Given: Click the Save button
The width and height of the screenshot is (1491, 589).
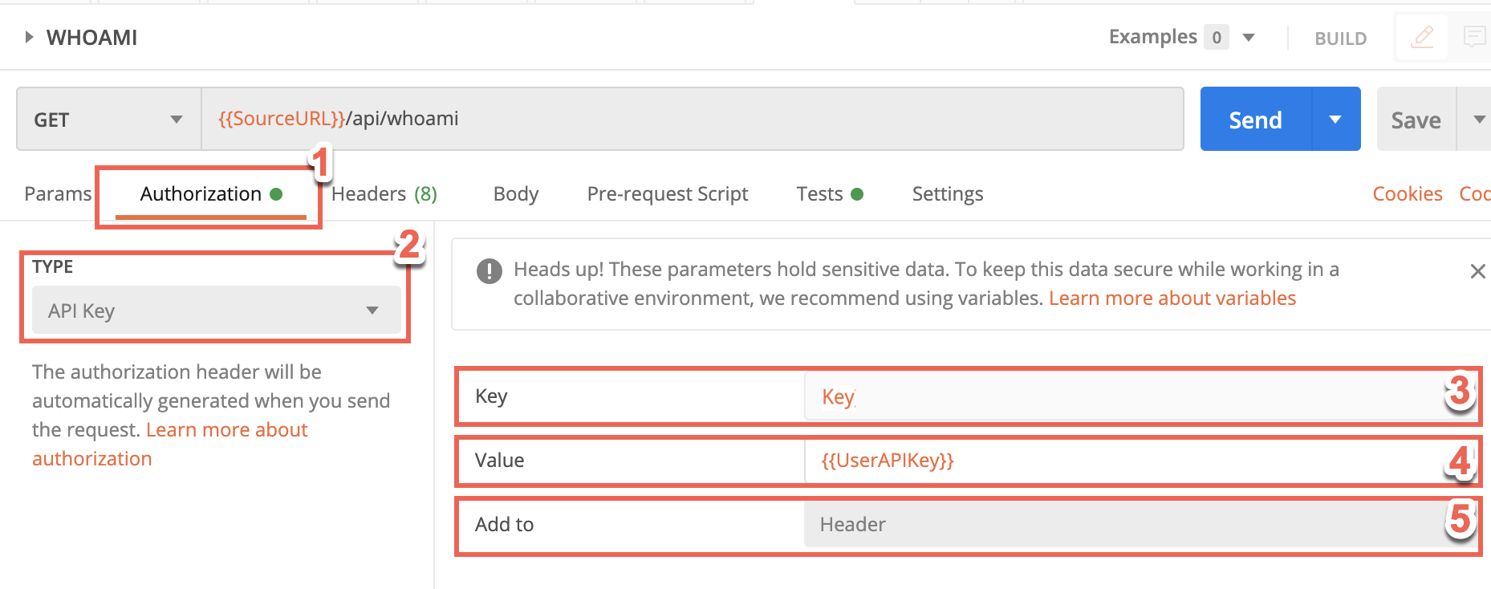Looking at the screenshot, I should coord(1416,120).
